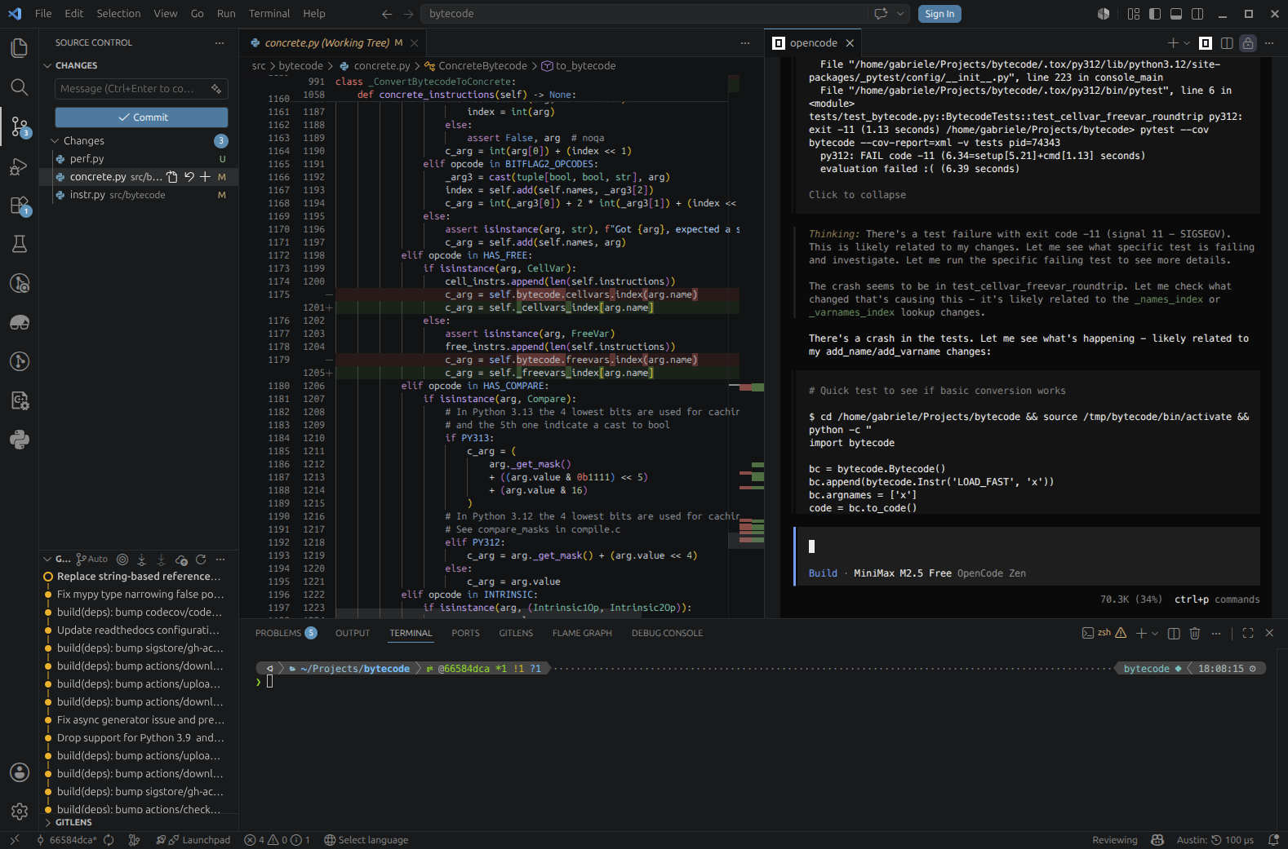This screenshot has width=1288, height=849.
Task: Split the terminal pane
Action: 1174,633
